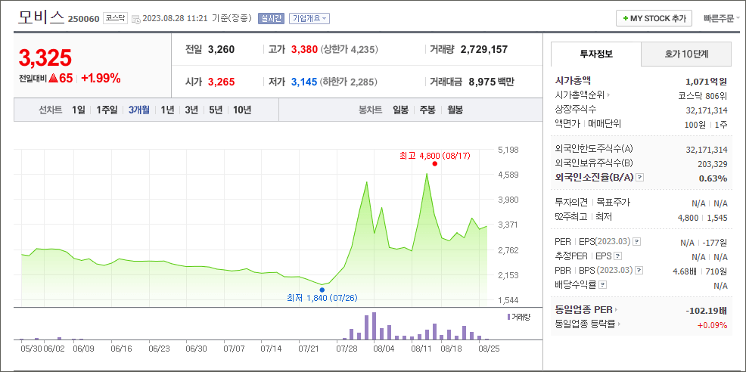Viewport: 746px width, 372px height.
Task: Click help icon next to 외국인소진율(B/A)
Action: click(x=640, y=178)
